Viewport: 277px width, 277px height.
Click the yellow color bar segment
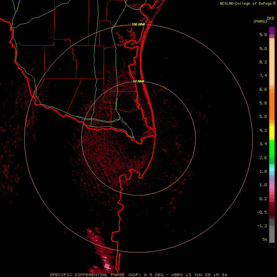pos(272,132)
